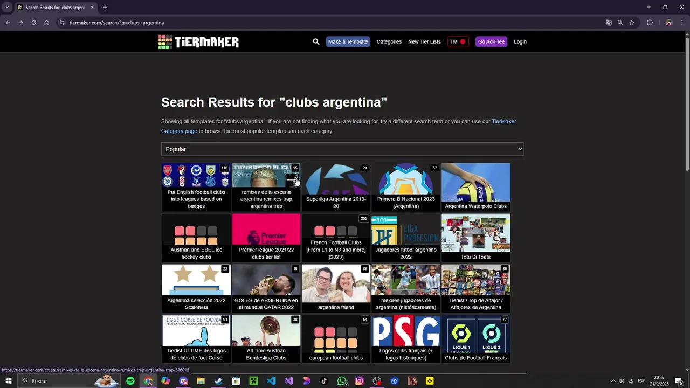Open the notification center icon
Image resolution: width=690 pixels, height=388 pixels.
click(x=679, y=381)
